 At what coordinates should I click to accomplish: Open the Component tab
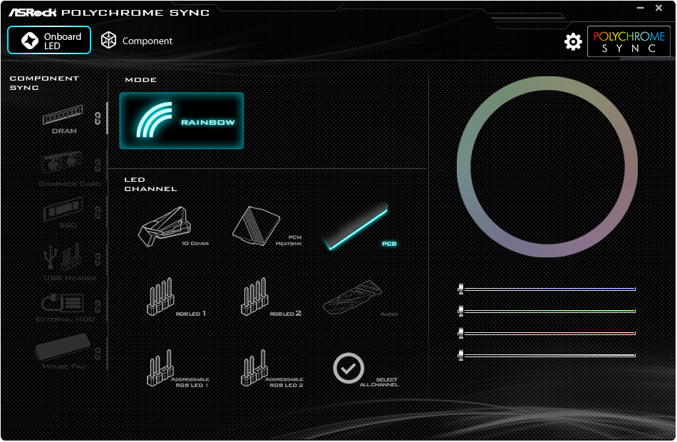coord(137,41)
